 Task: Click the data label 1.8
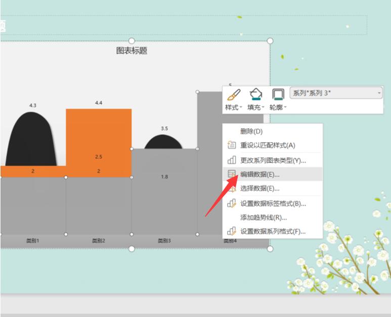point(164,177)
